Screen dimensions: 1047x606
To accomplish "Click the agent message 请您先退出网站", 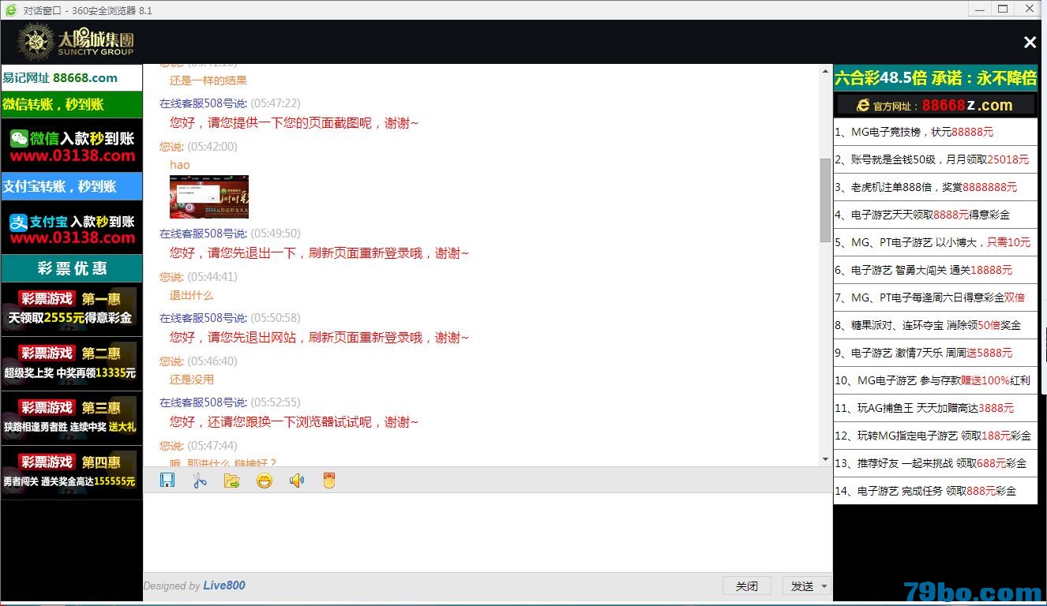I will [x=319, y=338].
